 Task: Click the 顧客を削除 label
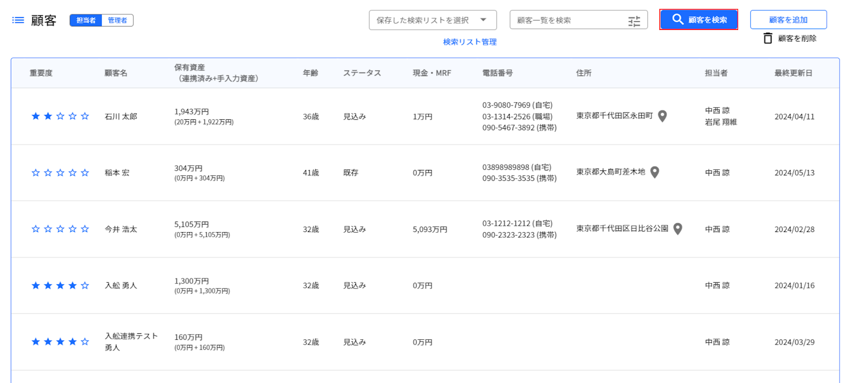click(x=797, y=39)
